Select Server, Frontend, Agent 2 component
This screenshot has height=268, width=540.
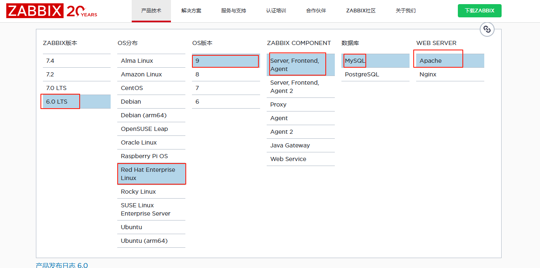pos(301,87)
